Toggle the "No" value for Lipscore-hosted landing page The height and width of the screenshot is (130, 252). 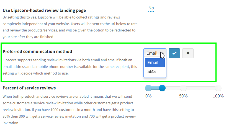pos(151,8)
